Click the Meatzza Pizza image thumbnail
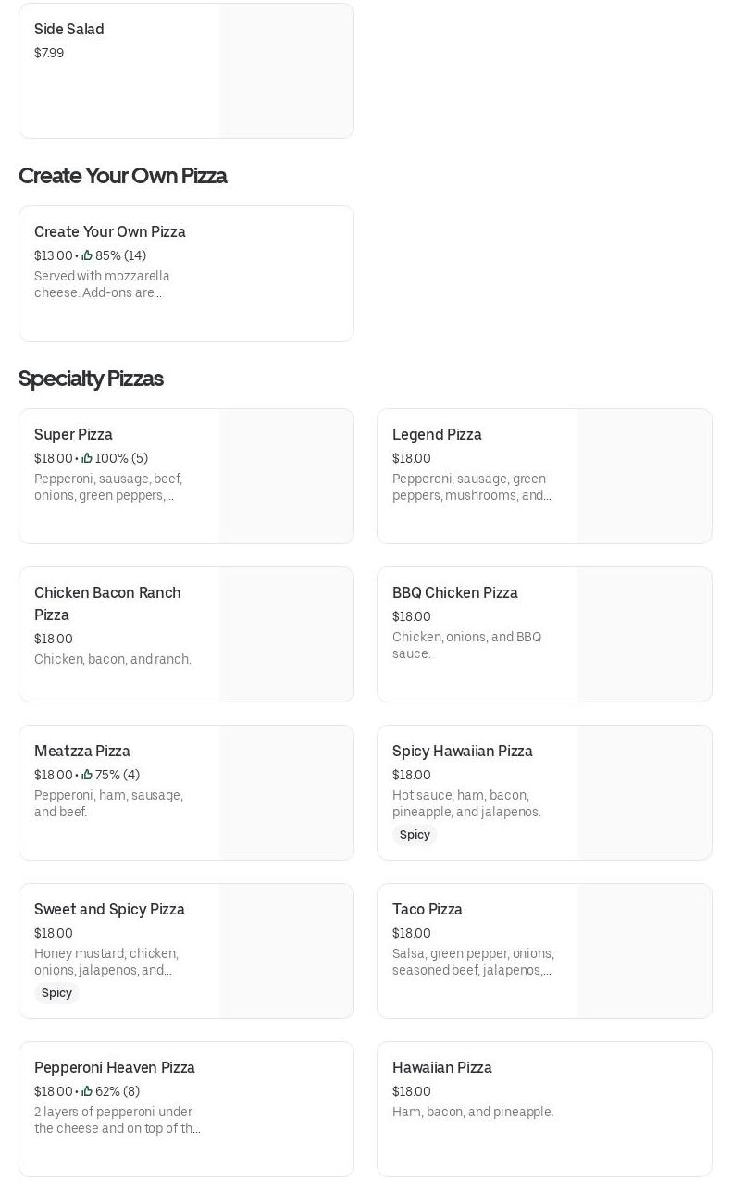Screen dimensions: 744x1181 [286, 792]
